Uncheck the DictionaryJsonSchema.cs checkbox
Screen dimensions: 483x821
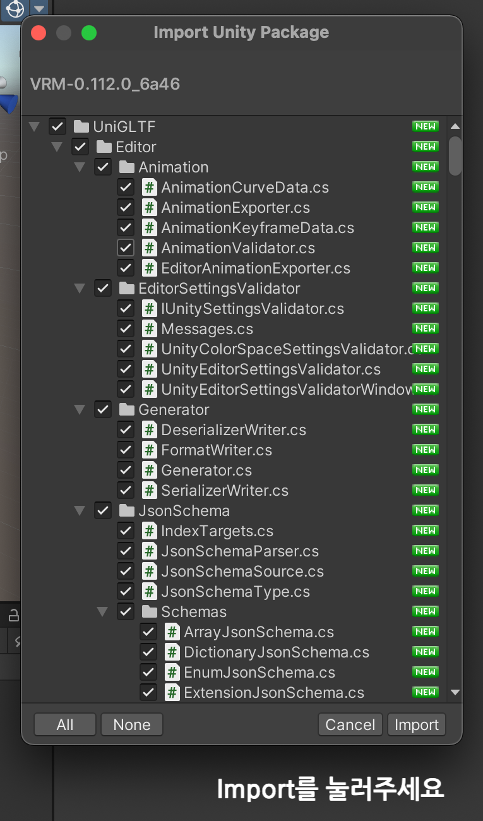coord(148,652)
